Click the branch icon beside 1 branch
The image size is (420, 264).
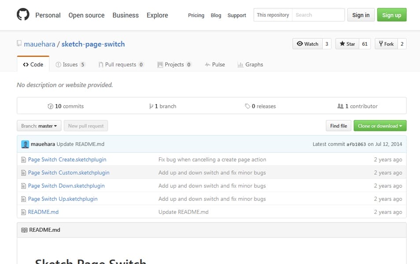coord(151,106)
